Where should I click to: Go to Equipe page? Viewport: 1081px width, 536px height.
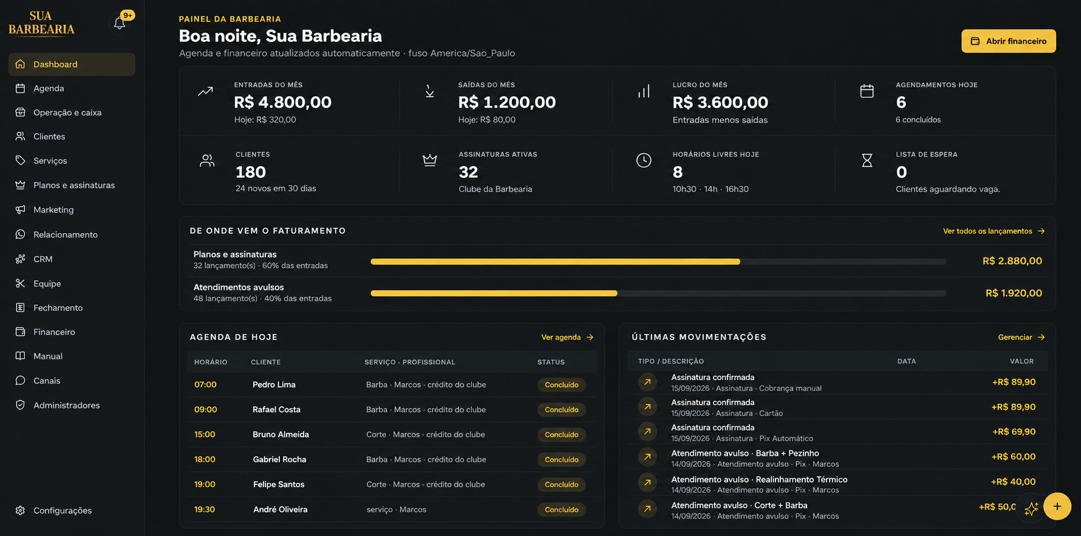[x=72, y=283]
